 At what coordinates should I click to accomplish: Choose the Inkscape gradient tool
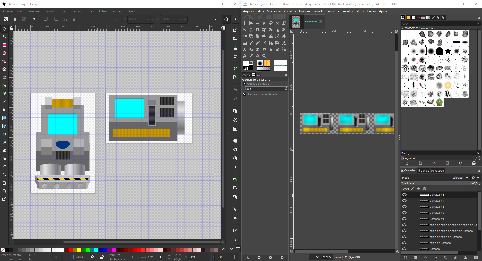click(4, 118)
